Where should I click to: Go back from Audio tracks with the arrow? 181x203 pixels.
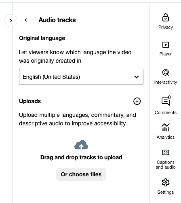pos(25,20)
